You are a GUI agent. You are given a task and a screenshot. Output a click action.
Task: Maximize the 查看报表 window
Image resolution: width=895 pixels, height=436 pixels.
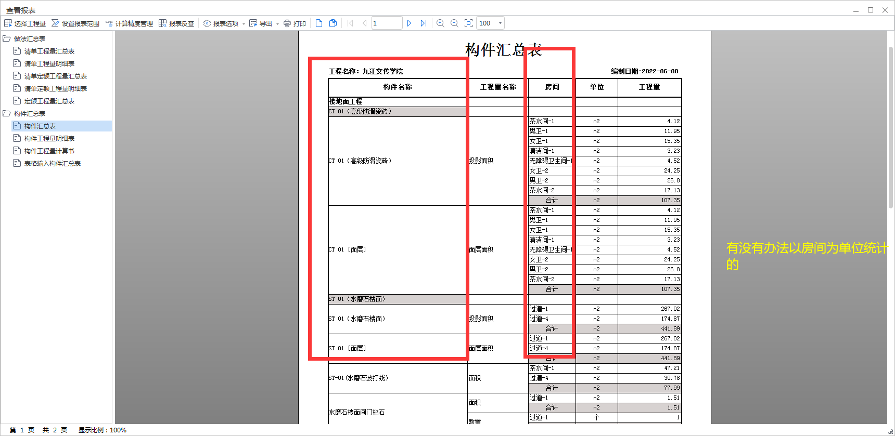(871, 10)
